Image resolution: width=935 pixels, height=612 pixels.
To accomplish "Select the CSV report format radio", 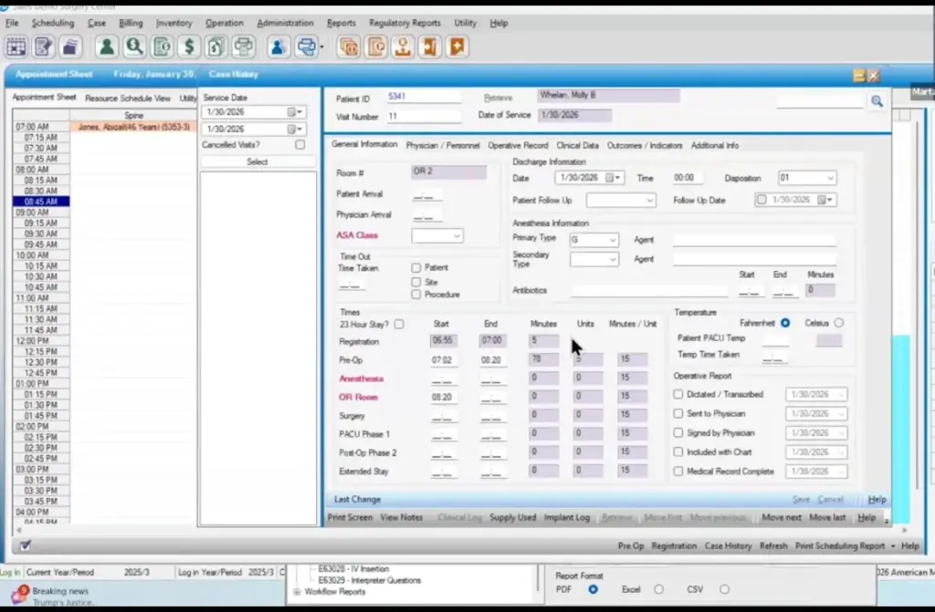I will click(x=724, y=589).
